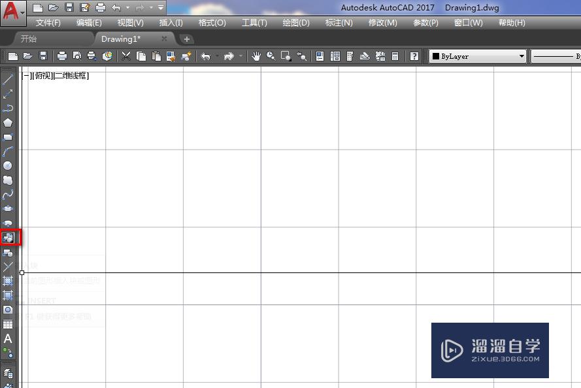Viewport: 581px width, 388px height.
Task: Click Open in the quick access toolbar
Action: coord(54,7)
